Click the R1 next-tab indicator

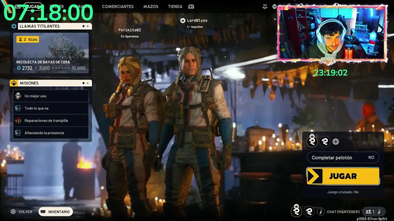191,6
